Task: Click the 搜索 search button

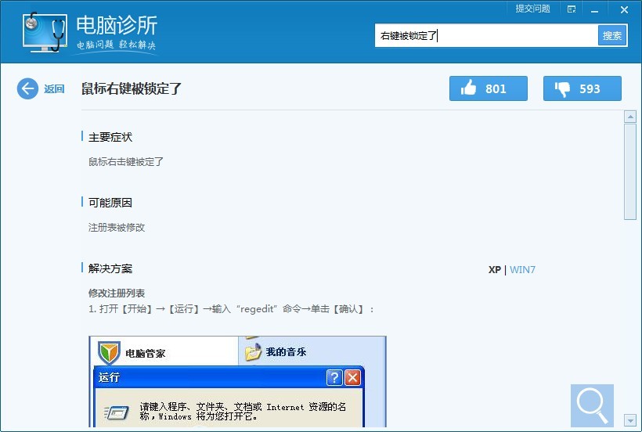Action: (612, 35)
